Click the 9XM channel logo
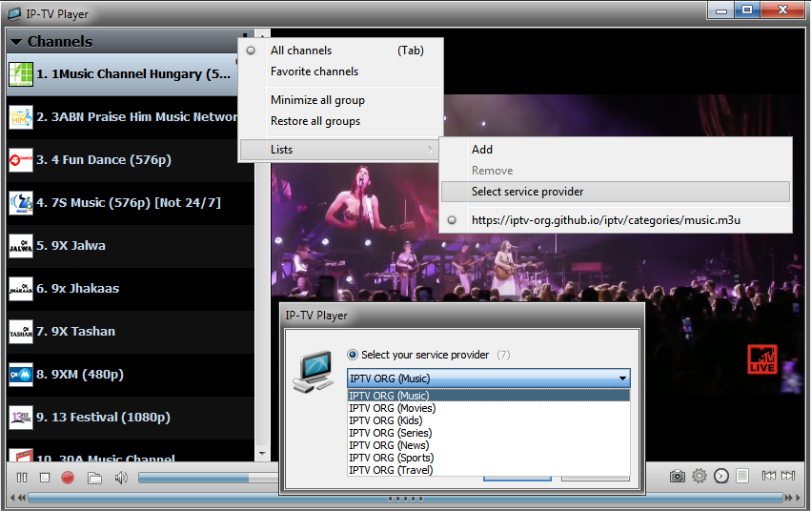This screenshot has height=511, width=811. [x=21, y=375]
